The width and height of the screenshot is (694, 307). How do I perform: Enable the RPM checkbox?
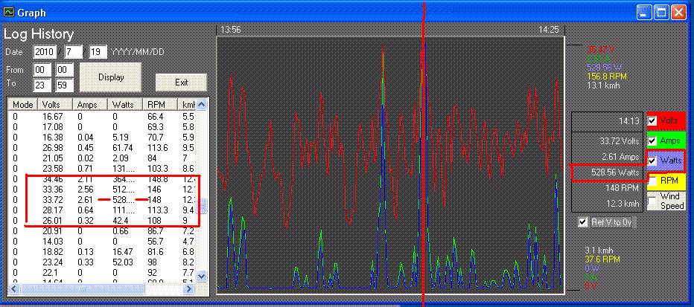click(x=653, y=181)
